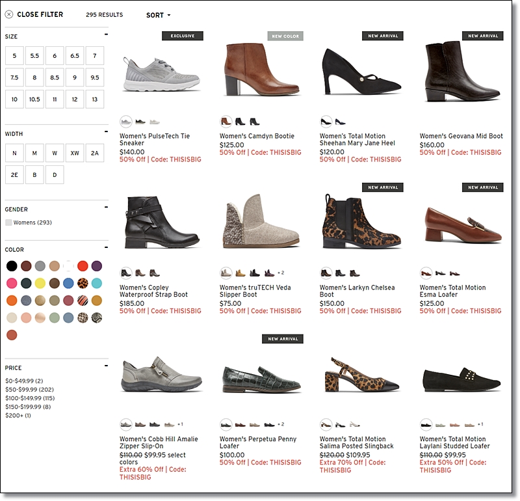This screenshot has height=501, width=520.
Task: Pick the purple color swatch
Action: point(97,266)
